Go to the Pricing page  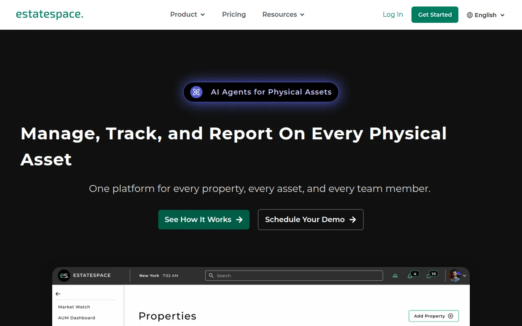234,14
